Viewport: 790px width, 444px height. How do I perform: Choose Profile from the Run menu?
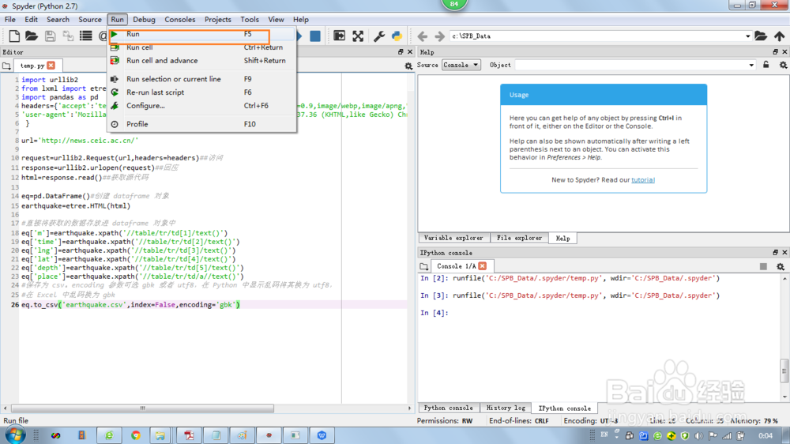pos(201,124)
